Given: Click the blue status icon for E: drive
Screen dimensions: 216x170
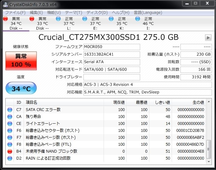Looking at the screenshot, I should click(85, 19).
